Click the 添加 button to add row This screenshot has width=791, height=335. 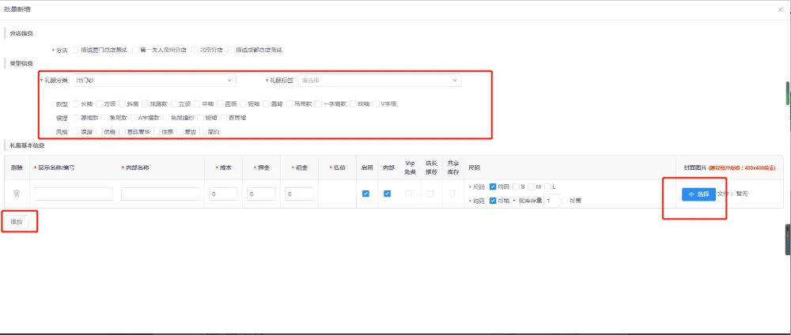pyautogui.click(x=17, y=222)
